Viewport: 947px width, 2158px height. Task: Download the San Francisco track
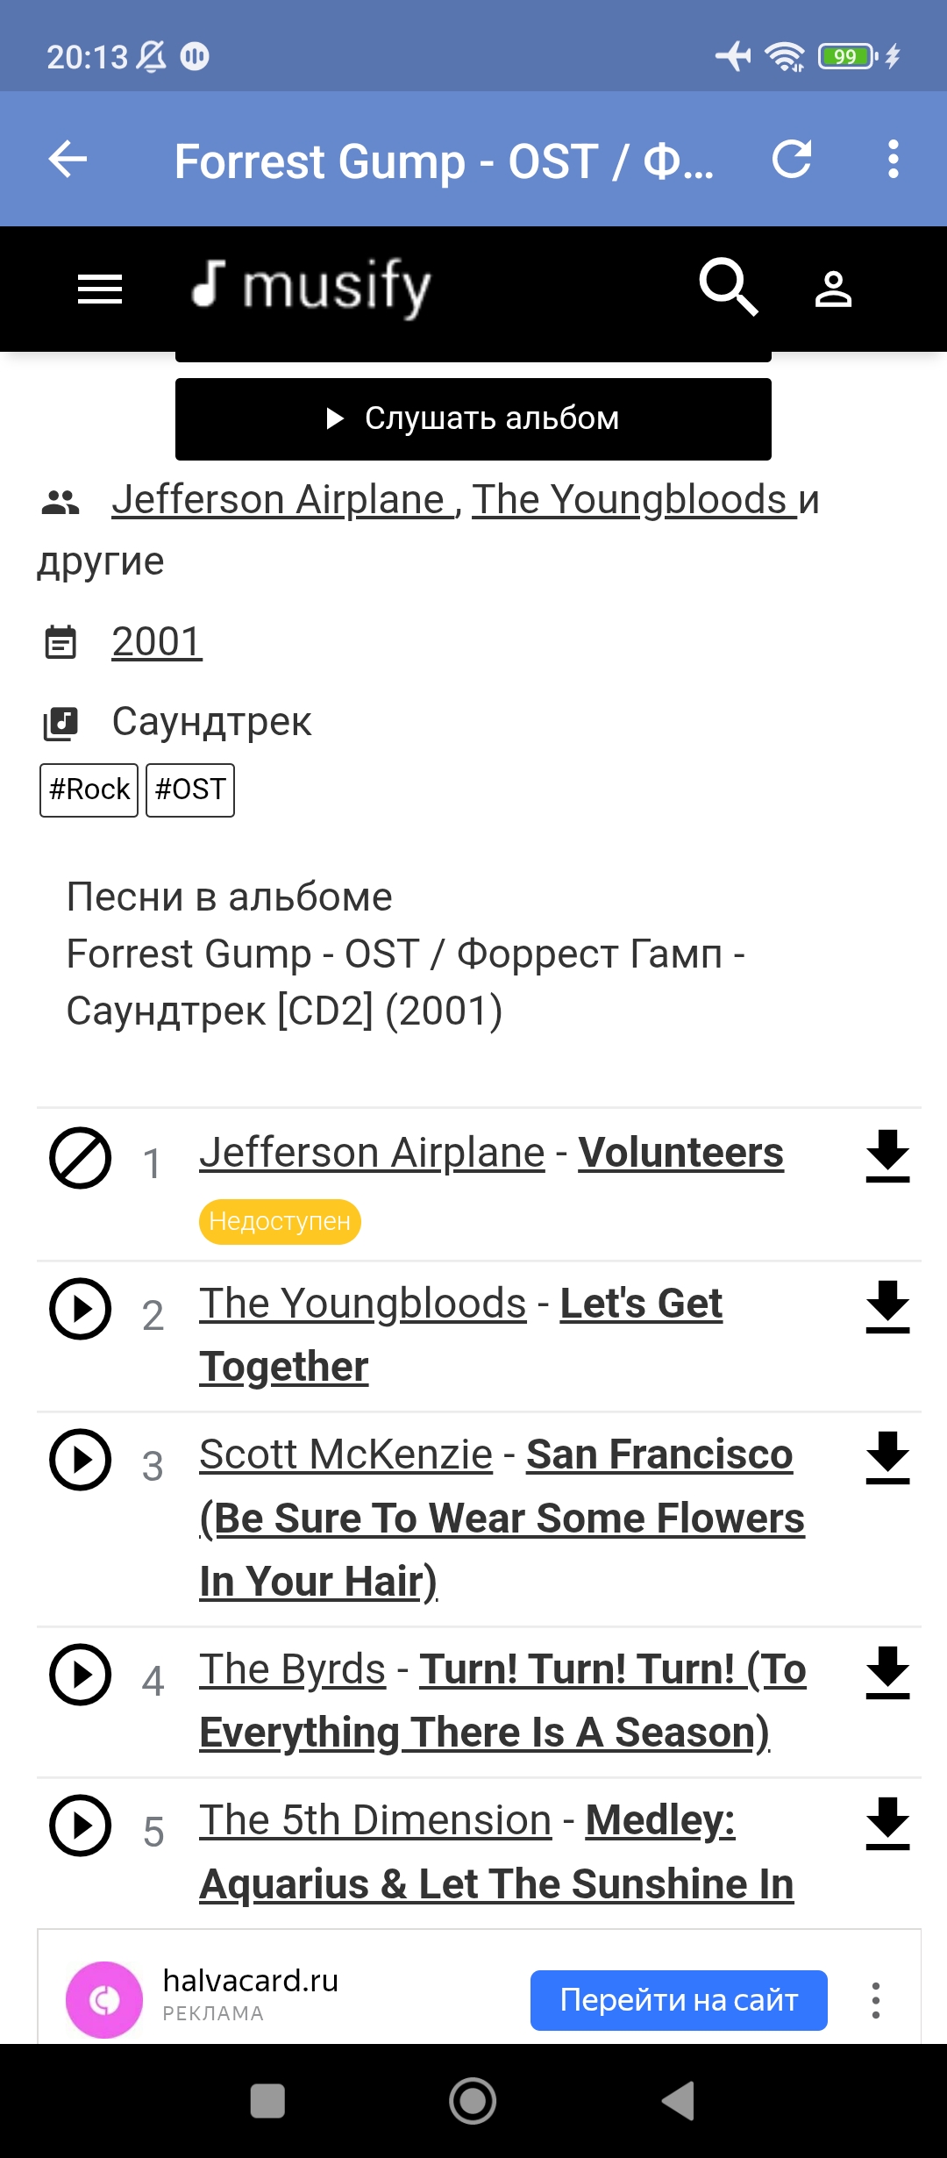click(x=887, y=1458)
